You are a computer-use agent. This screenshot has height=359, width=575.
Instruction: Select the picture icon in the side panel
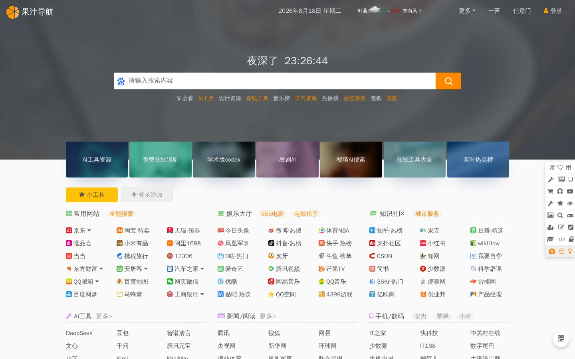(550, 215)
